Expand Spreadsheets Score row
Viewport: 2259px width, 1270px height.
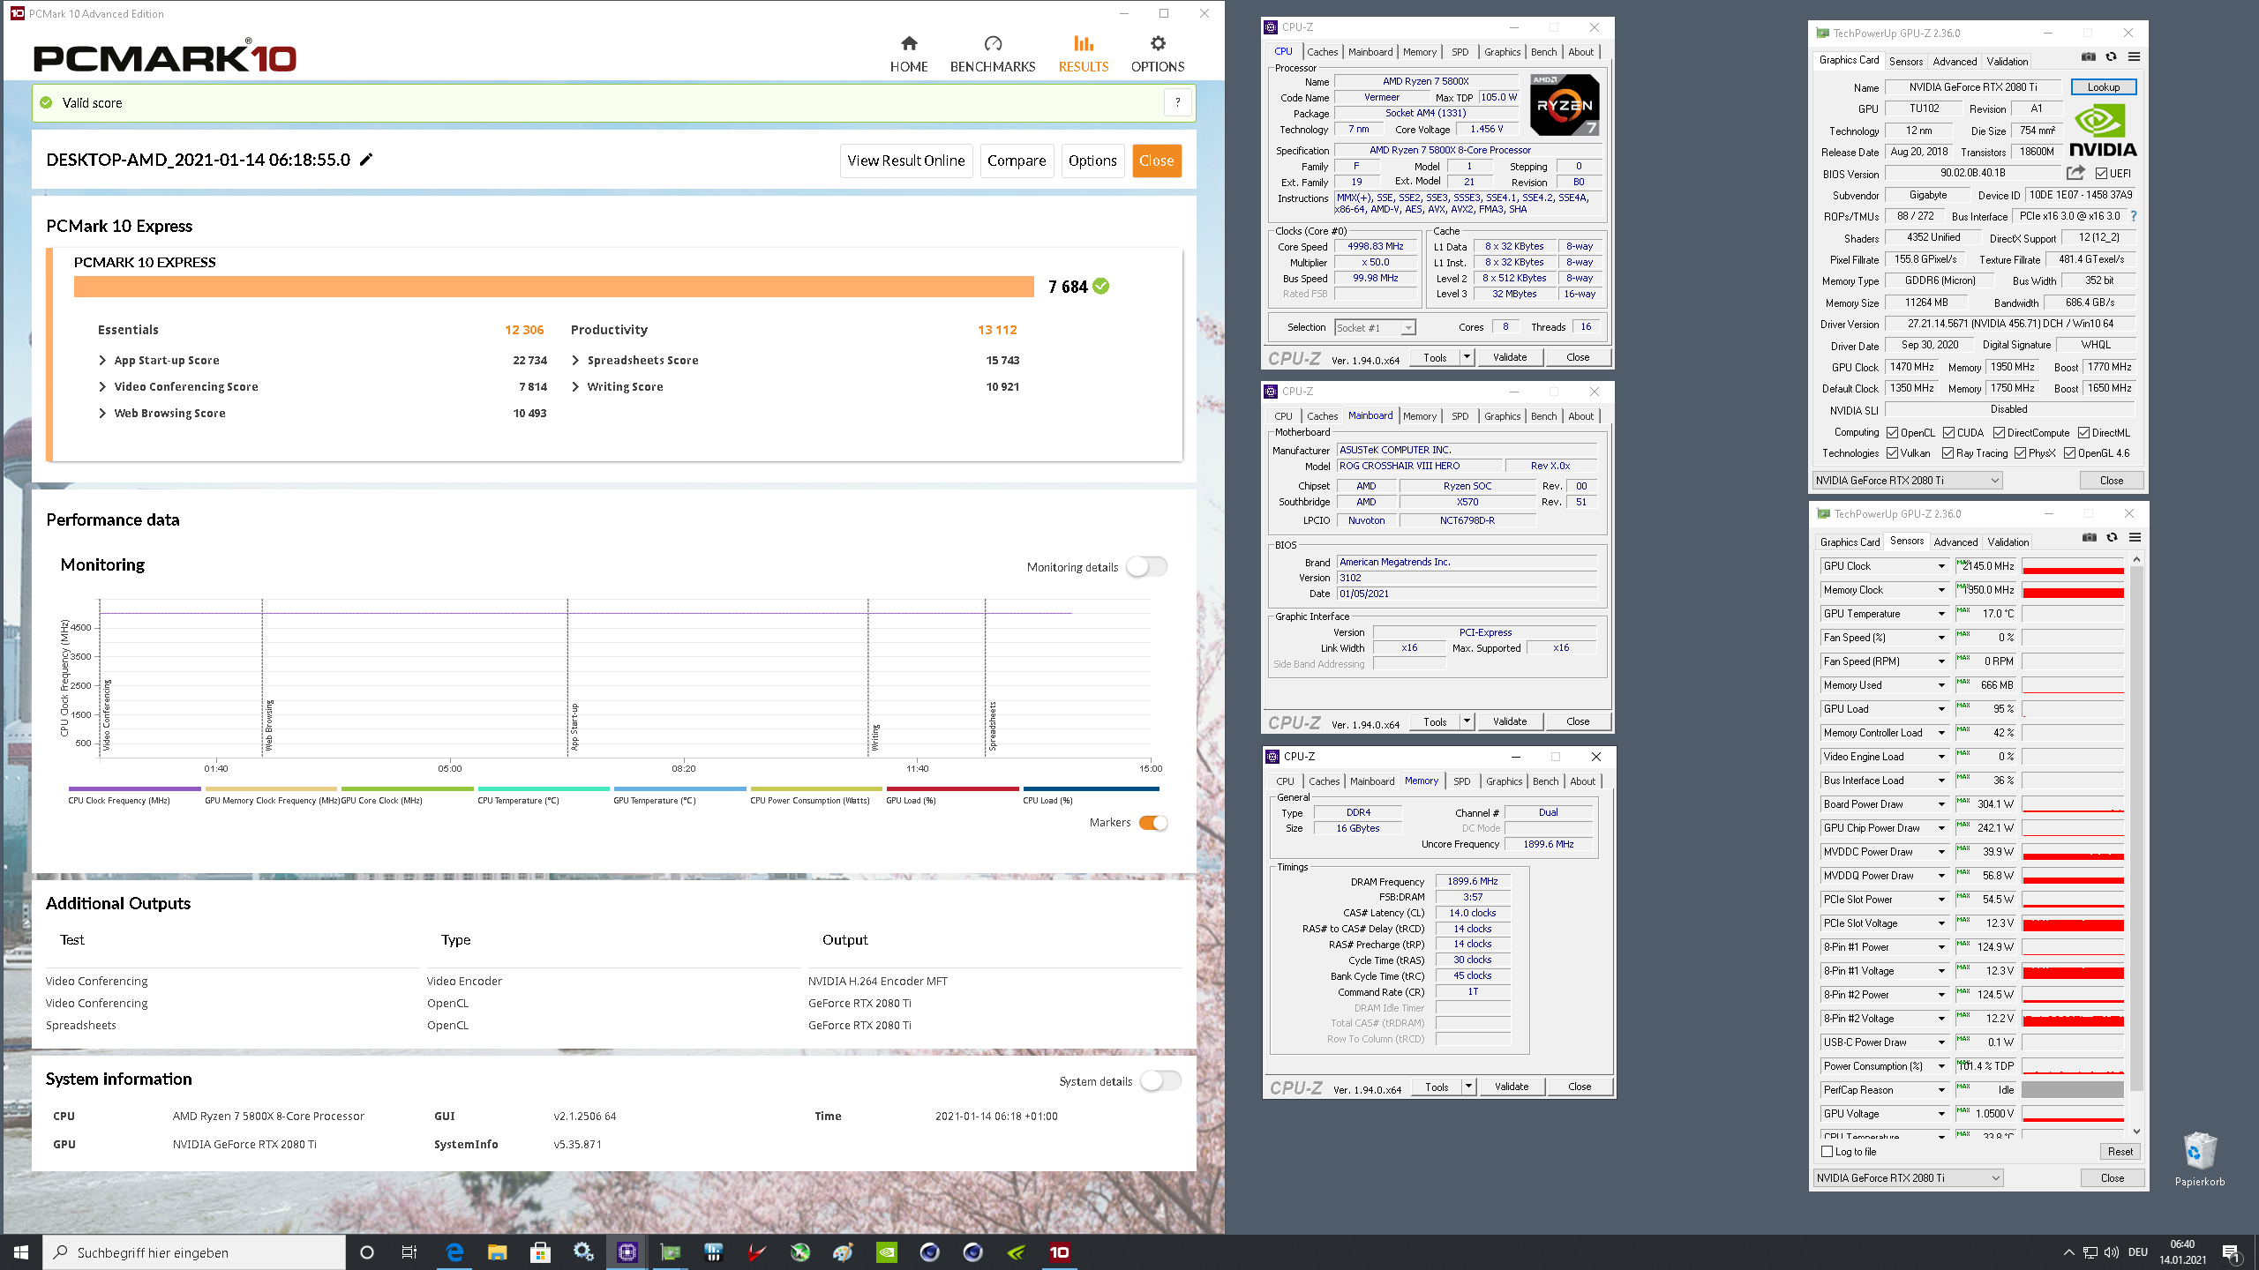(575, 360)
